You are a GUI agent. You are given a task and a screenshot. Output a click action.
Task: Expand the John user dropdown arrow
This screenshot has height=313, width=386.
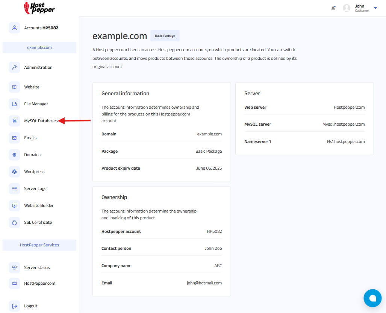[x=375, y=8]
